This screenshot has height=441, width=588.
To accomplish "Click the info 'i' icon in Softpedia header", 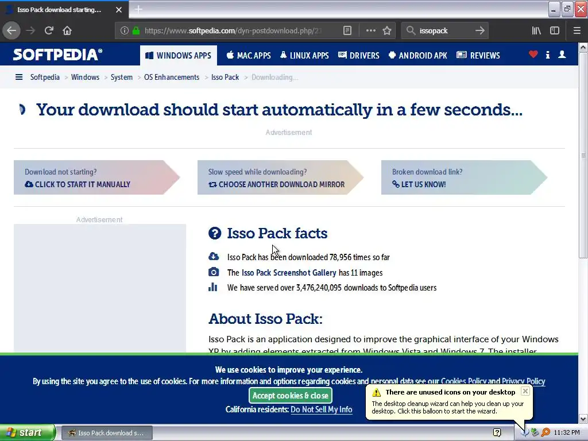I will pos(547,55).
